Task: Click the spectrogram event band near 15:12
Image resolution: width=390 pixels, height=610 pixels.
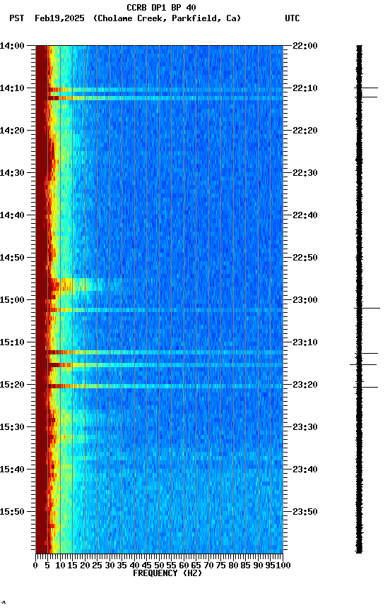Action: tap(159, 352)
